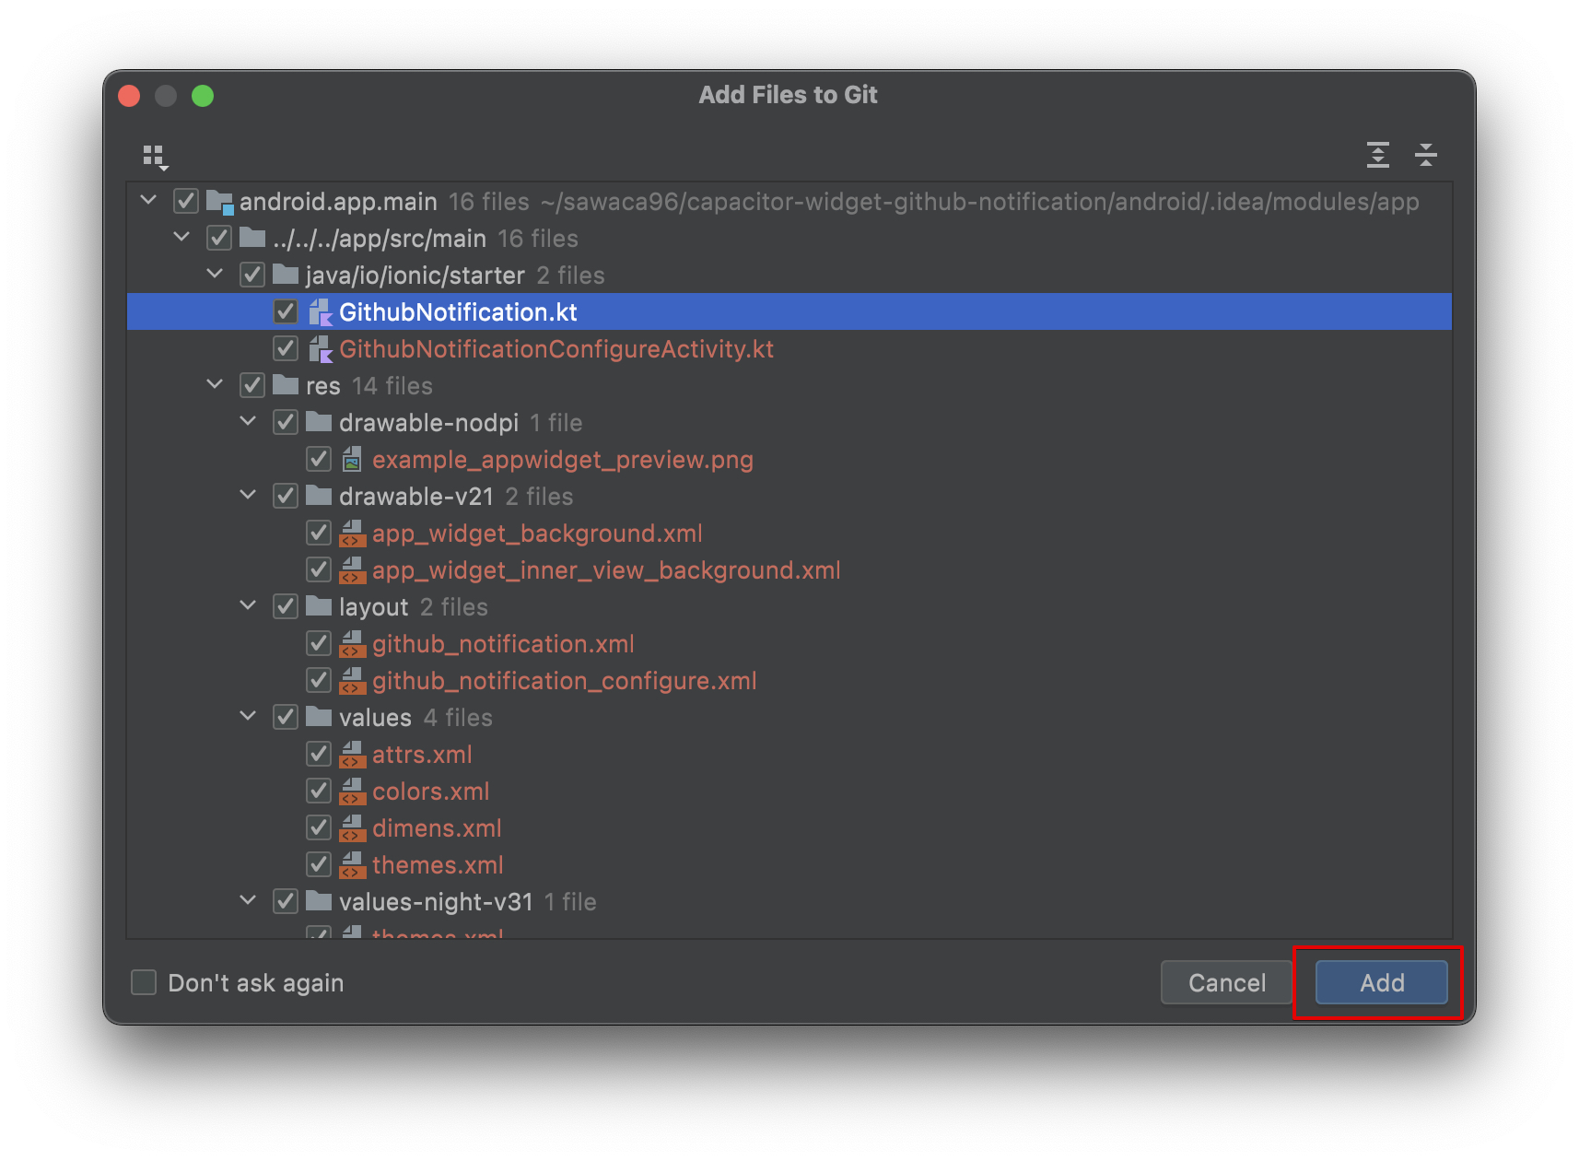Enable Don't ask again
The height and width of the screenshot is (1161, 1579).
[144, 982]
